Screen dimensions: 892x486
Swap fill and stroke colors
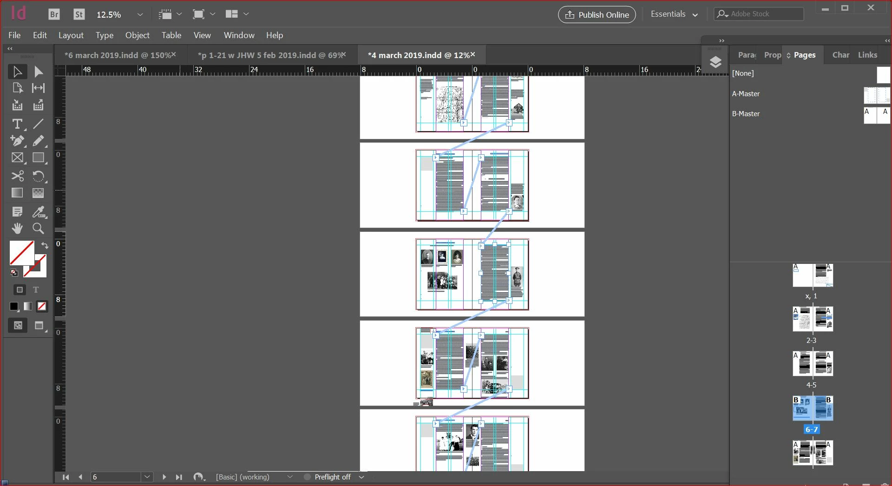[45, 245]
